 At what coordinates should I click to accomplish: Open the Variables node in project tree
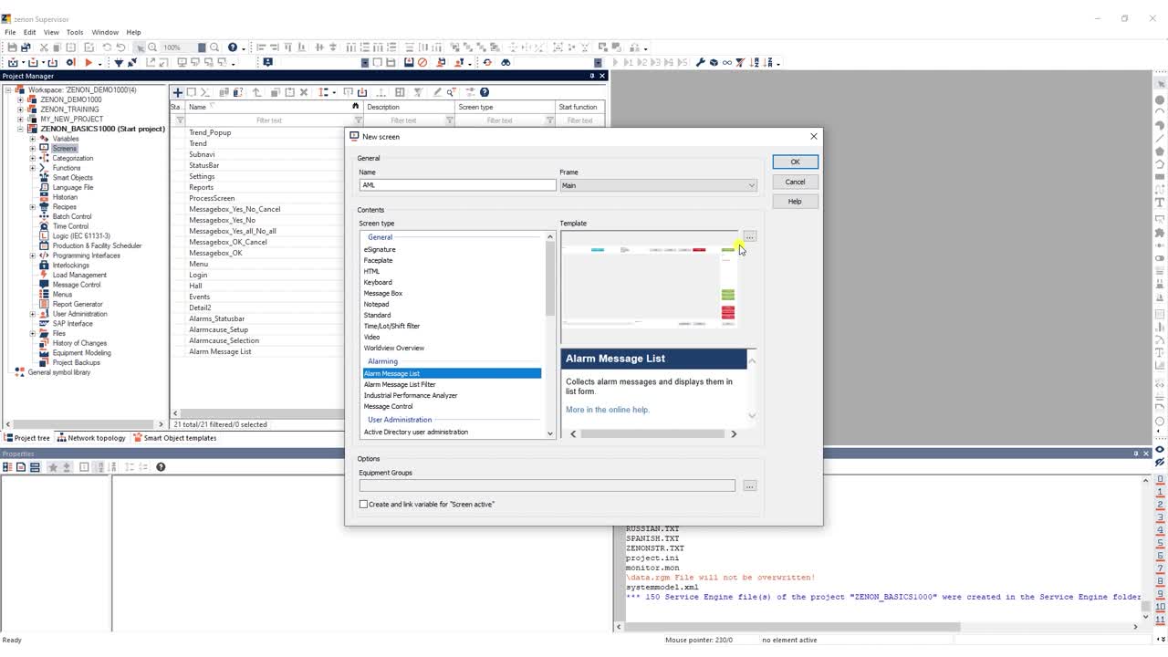[66, 139]
